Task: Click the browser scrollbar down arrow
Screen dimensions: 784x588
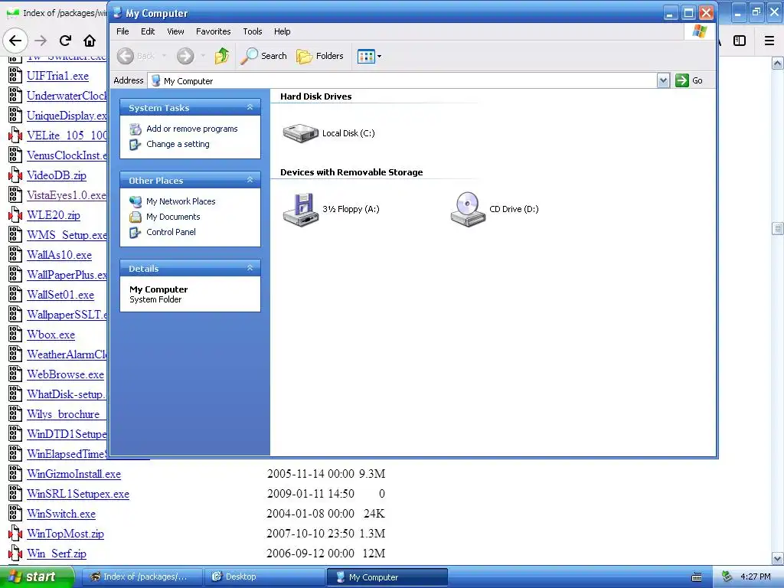Action: click(x=778, y=559)
